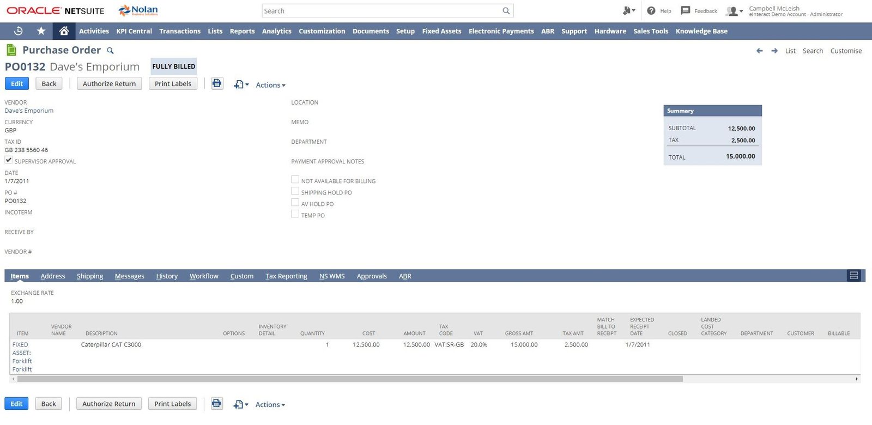Click the top Authorize Return button
Viewport: 872px width, 425px height.
coord(110,83)
